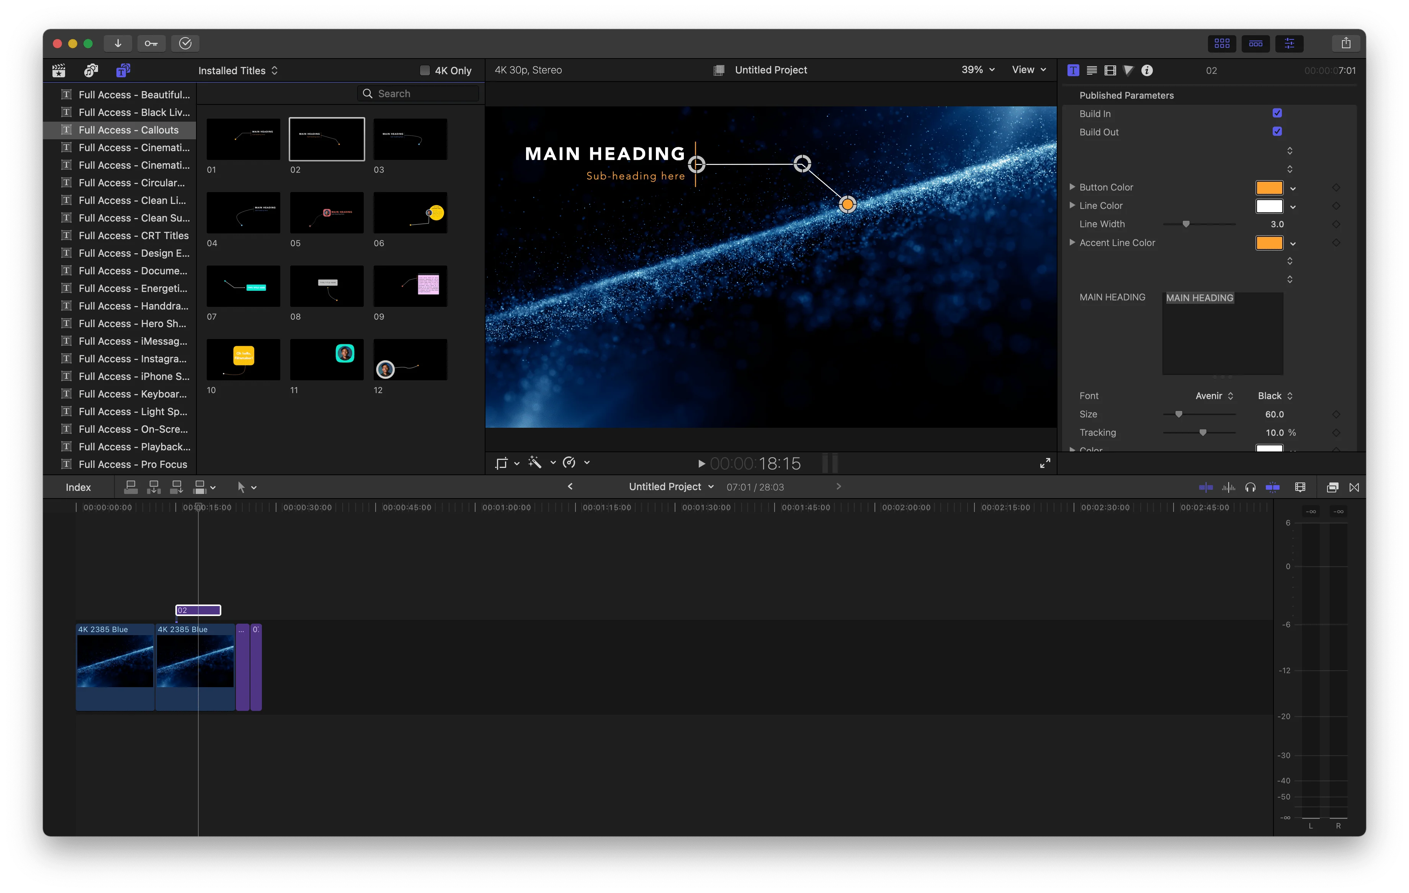Open the Title inspector T icon
Screen dimensions: 1409x893
[1072, 70]
